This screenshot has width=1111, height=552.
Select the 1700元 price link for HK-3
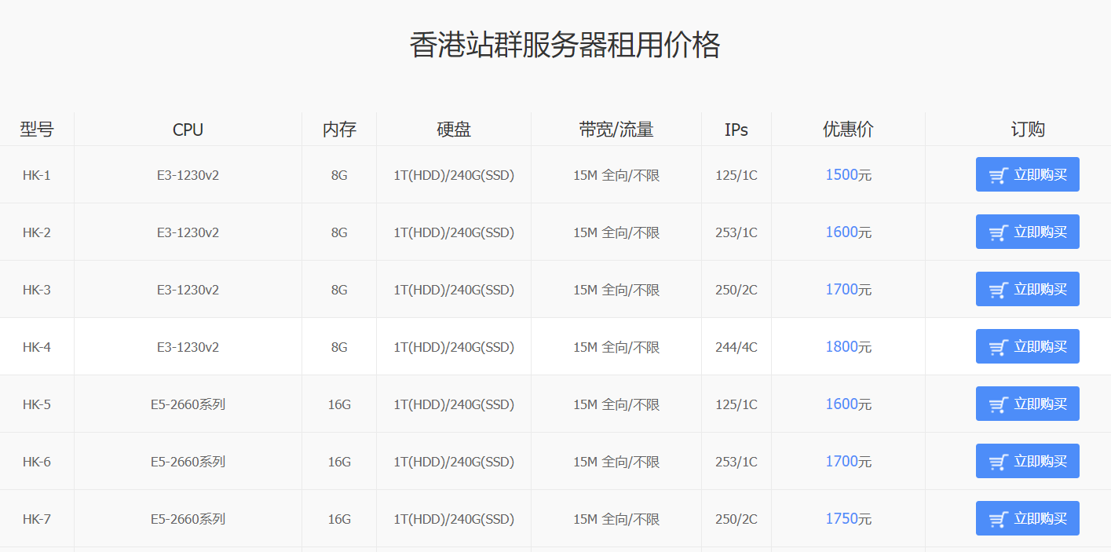(847, 289)
